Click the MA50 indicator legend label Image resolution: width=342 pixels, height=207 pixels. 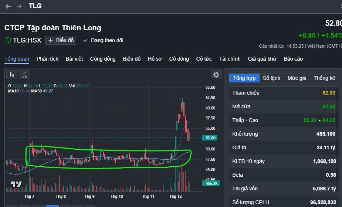(36, 91)
